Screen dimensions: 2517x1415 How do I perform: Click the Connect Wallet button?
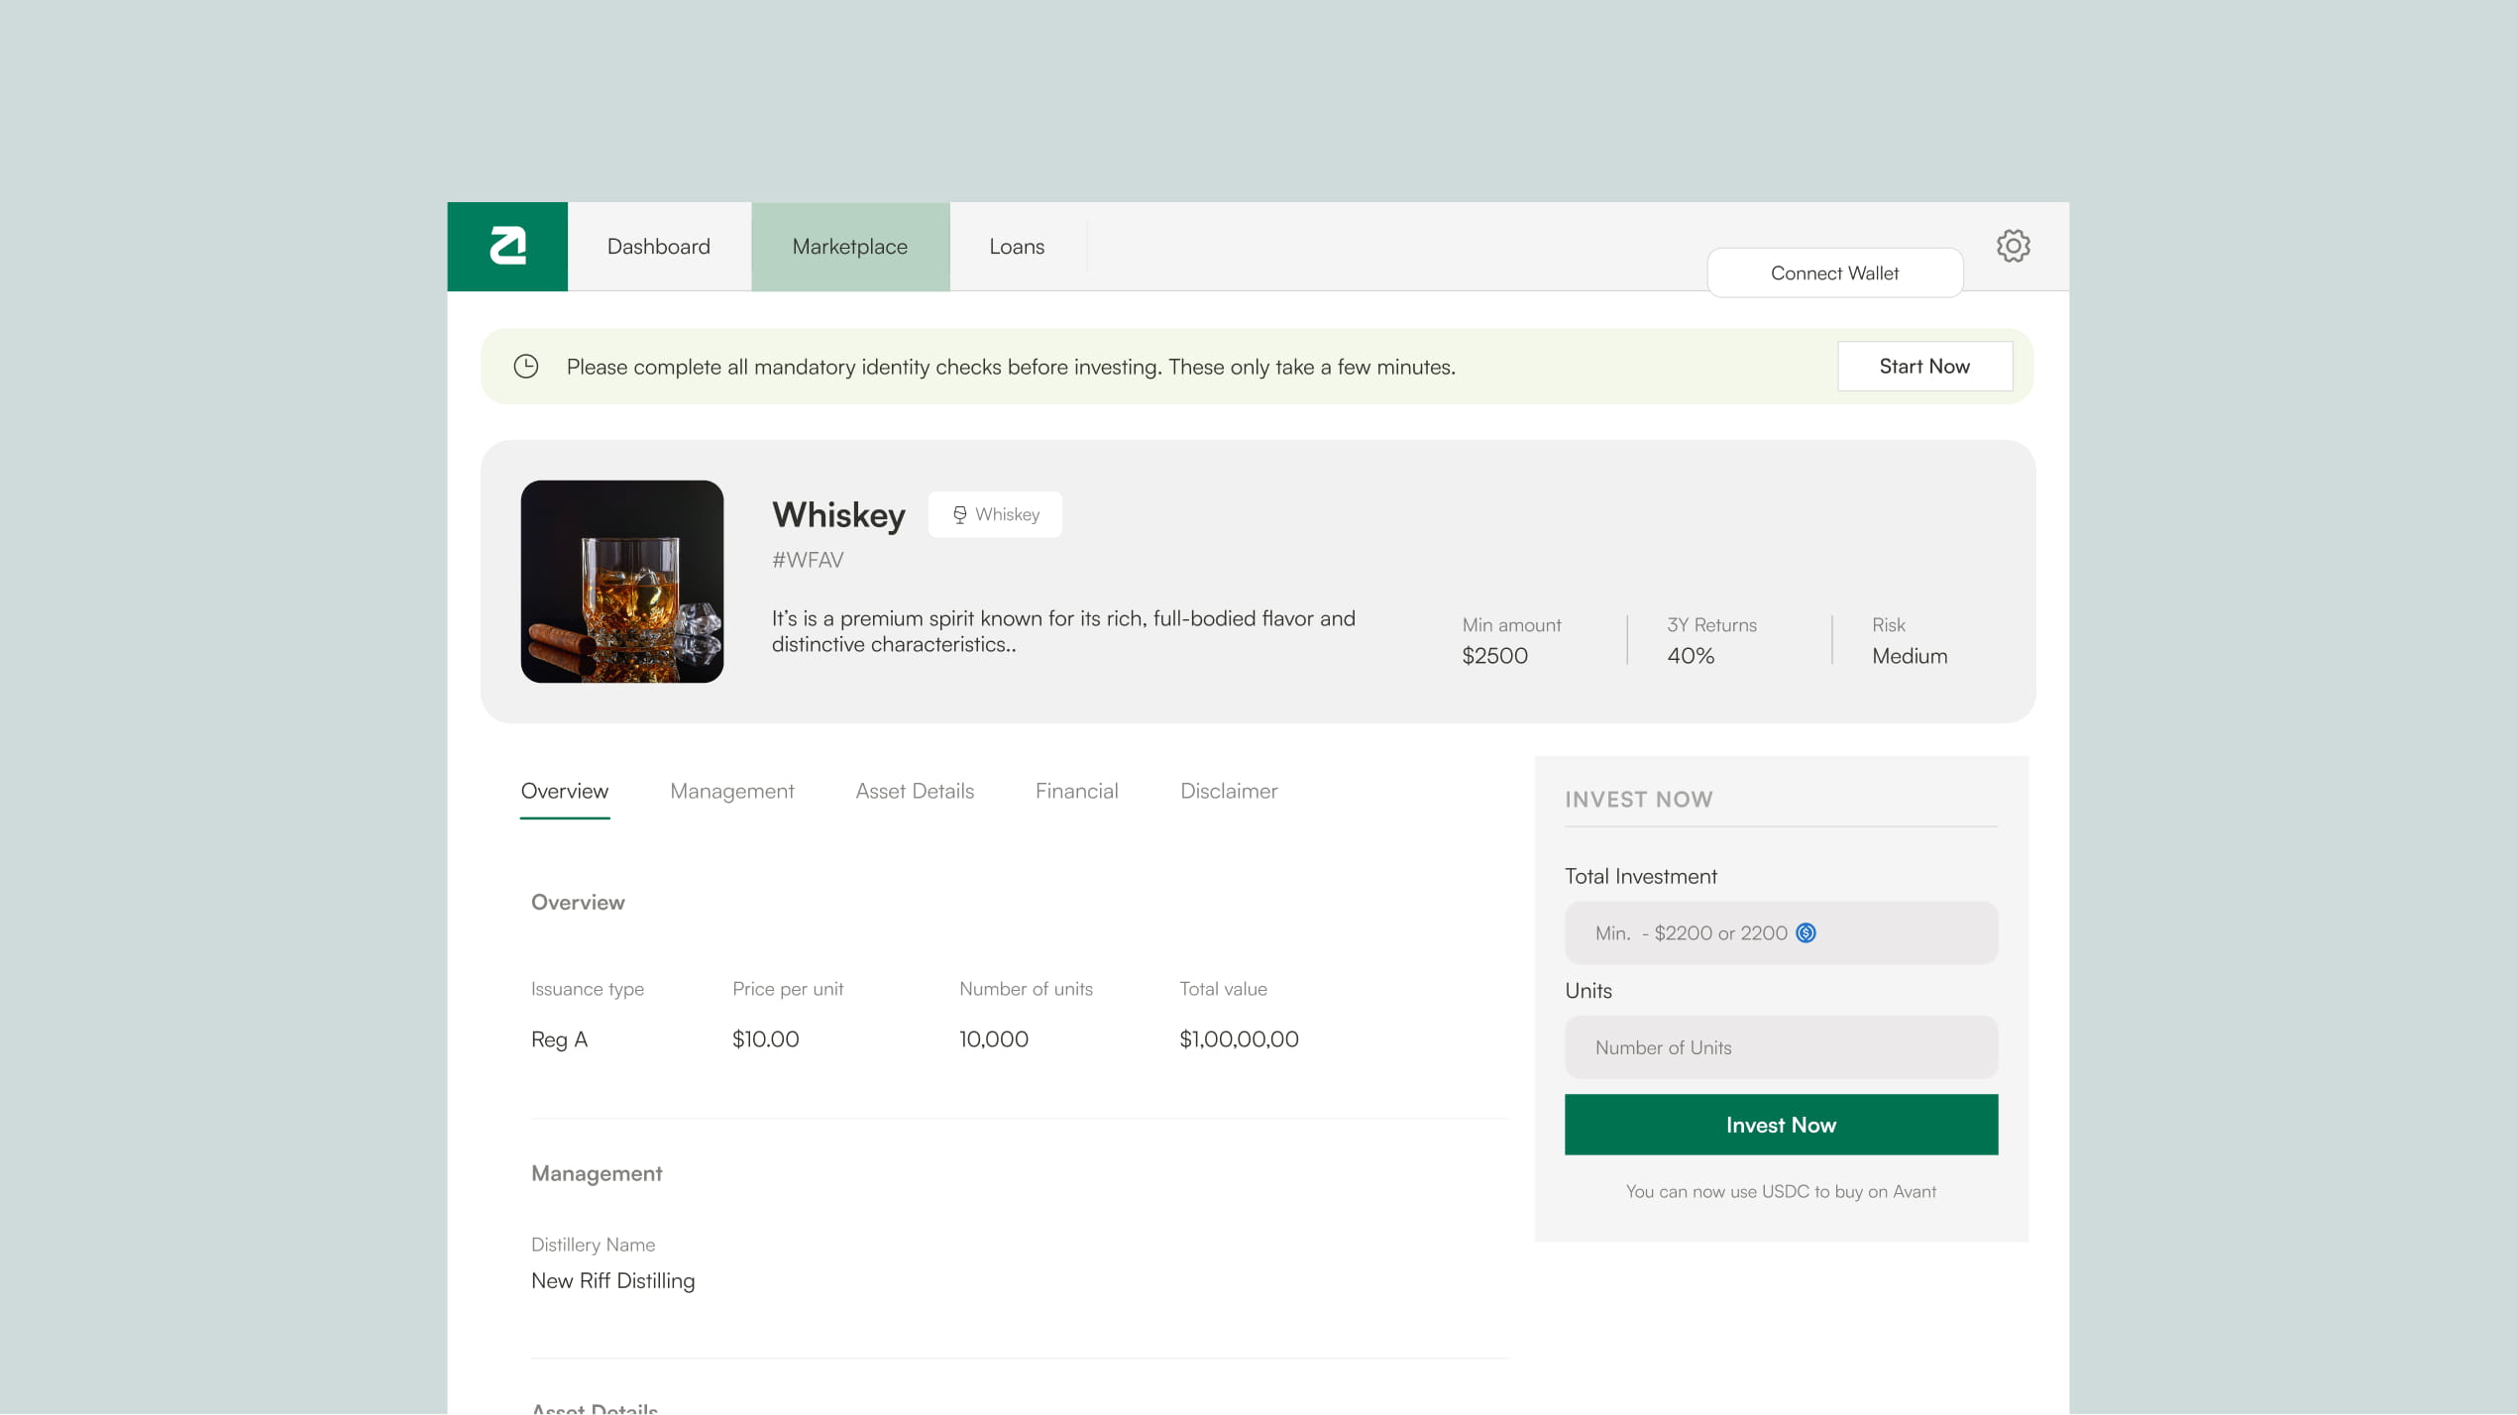click(x=1833, y=272)
